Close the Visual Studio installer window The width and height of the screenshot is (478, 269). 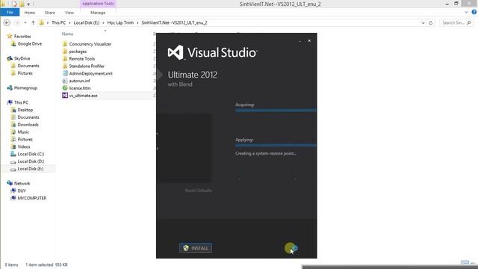(x=309, y=40)
